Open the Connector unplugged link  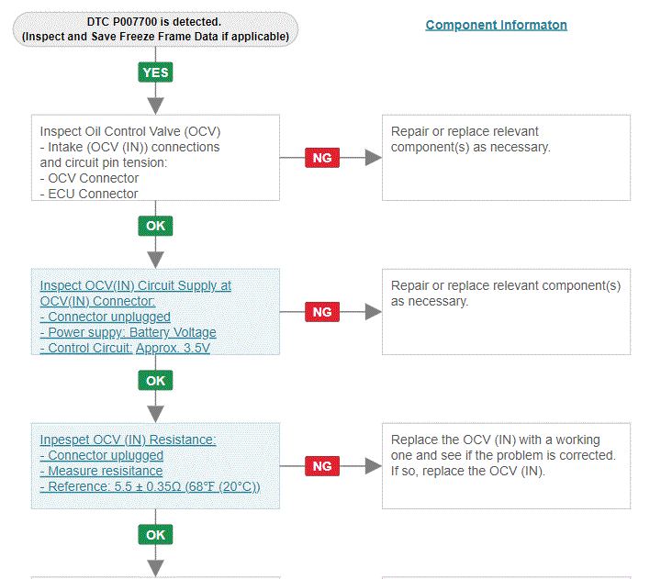tap(105, 317)
